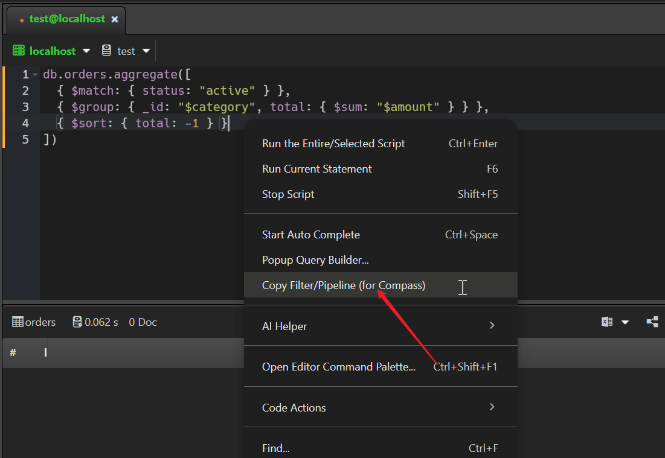Screen dimensions: 665x458
Task: Click the localhost server connection icon
Action: (x=19, y=51)
